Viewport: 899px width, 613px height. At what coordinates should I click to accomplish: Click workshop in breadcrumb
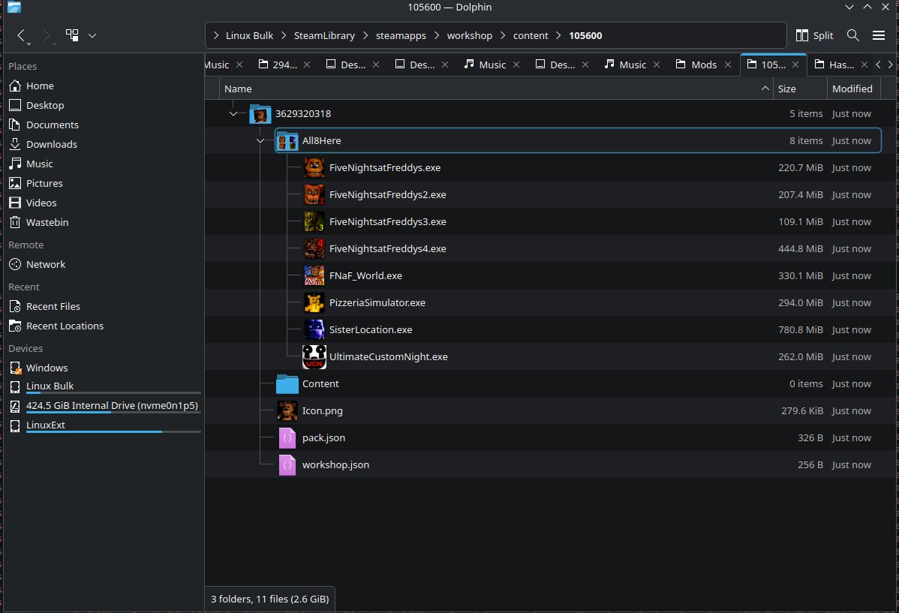coord(470,35)
